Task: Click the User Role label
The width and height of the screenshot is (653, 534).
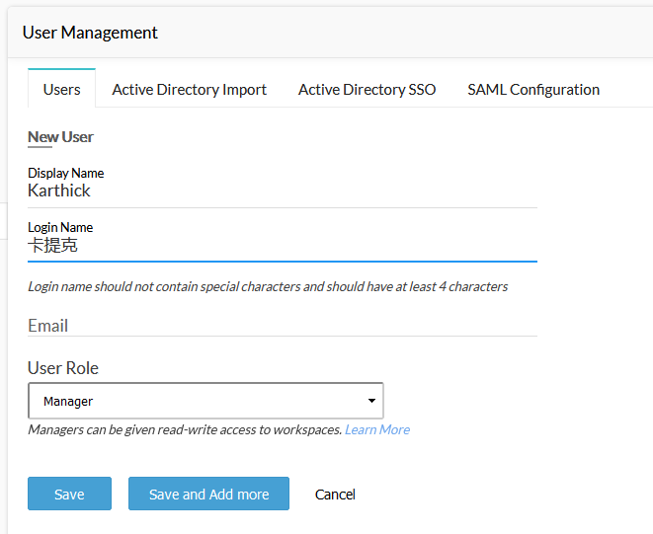Action: (63, 368)
